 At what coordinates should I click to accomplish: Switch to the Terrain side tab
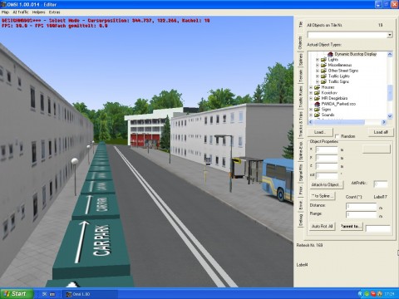300,76
